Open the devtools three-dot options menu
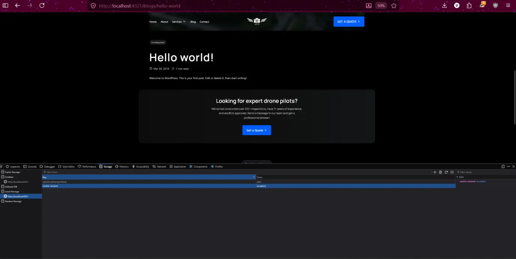 509,167
